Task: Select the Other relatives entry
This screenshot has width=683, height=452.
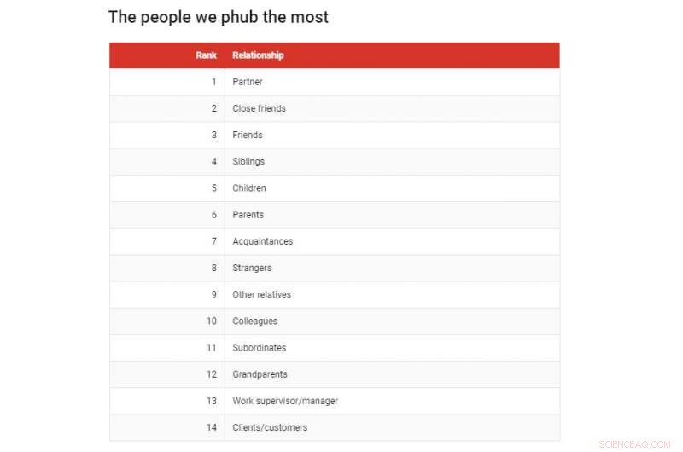Action: (261, 294)
